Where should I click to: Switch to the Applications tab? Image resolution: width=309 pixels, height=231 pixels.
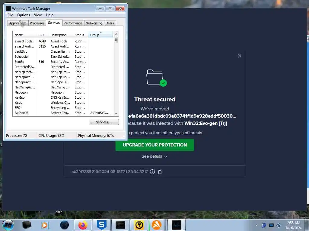coord(18,23)
